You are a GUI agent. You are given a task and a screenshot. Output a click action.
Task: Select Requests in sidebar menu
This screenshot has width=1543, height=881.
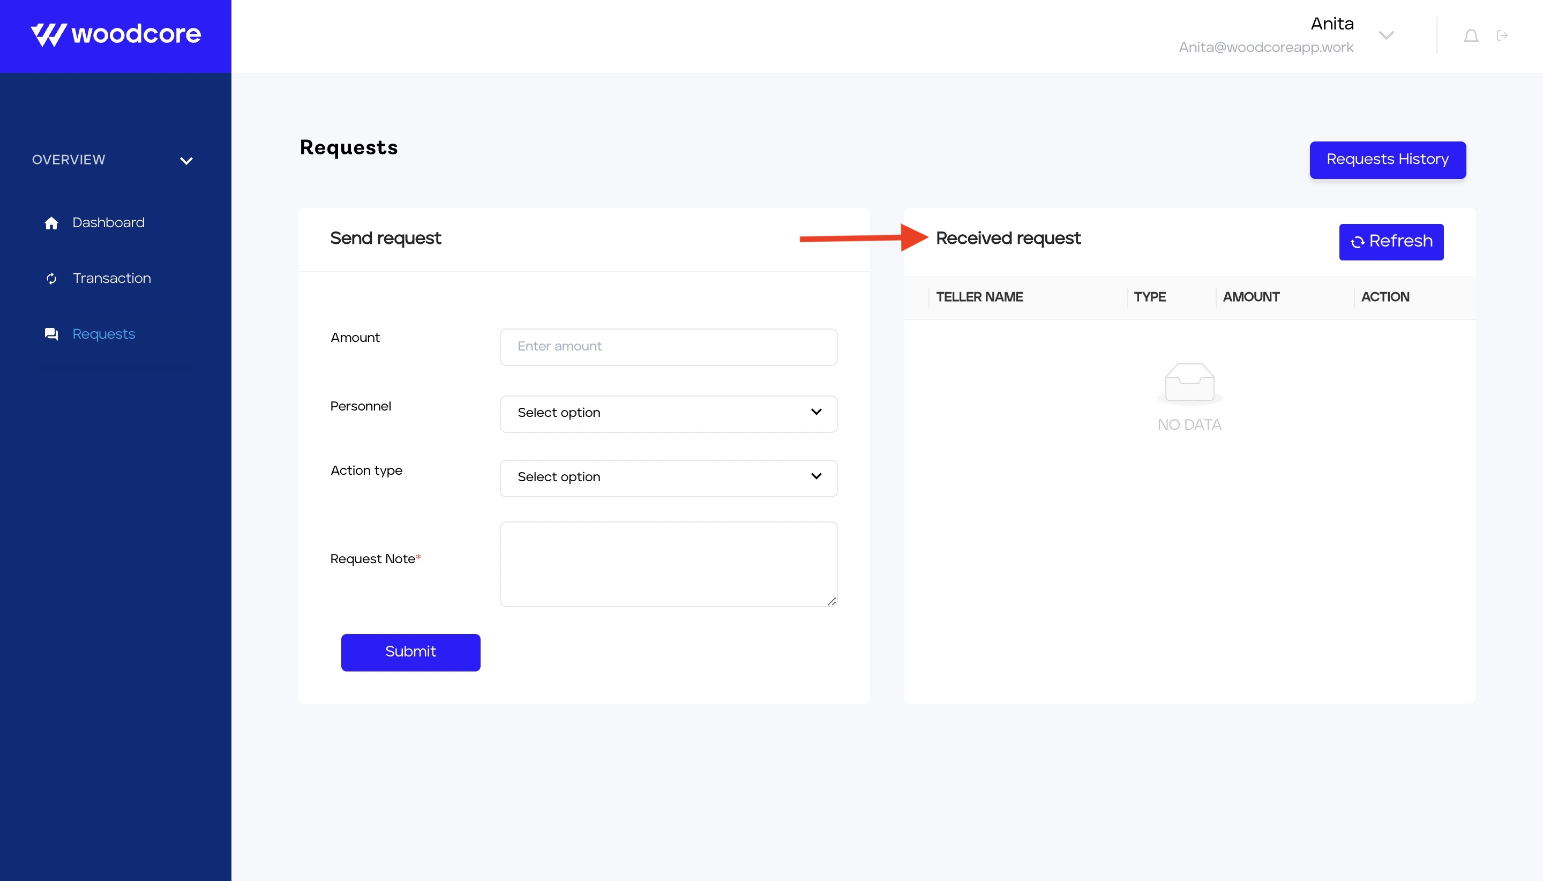103,334
